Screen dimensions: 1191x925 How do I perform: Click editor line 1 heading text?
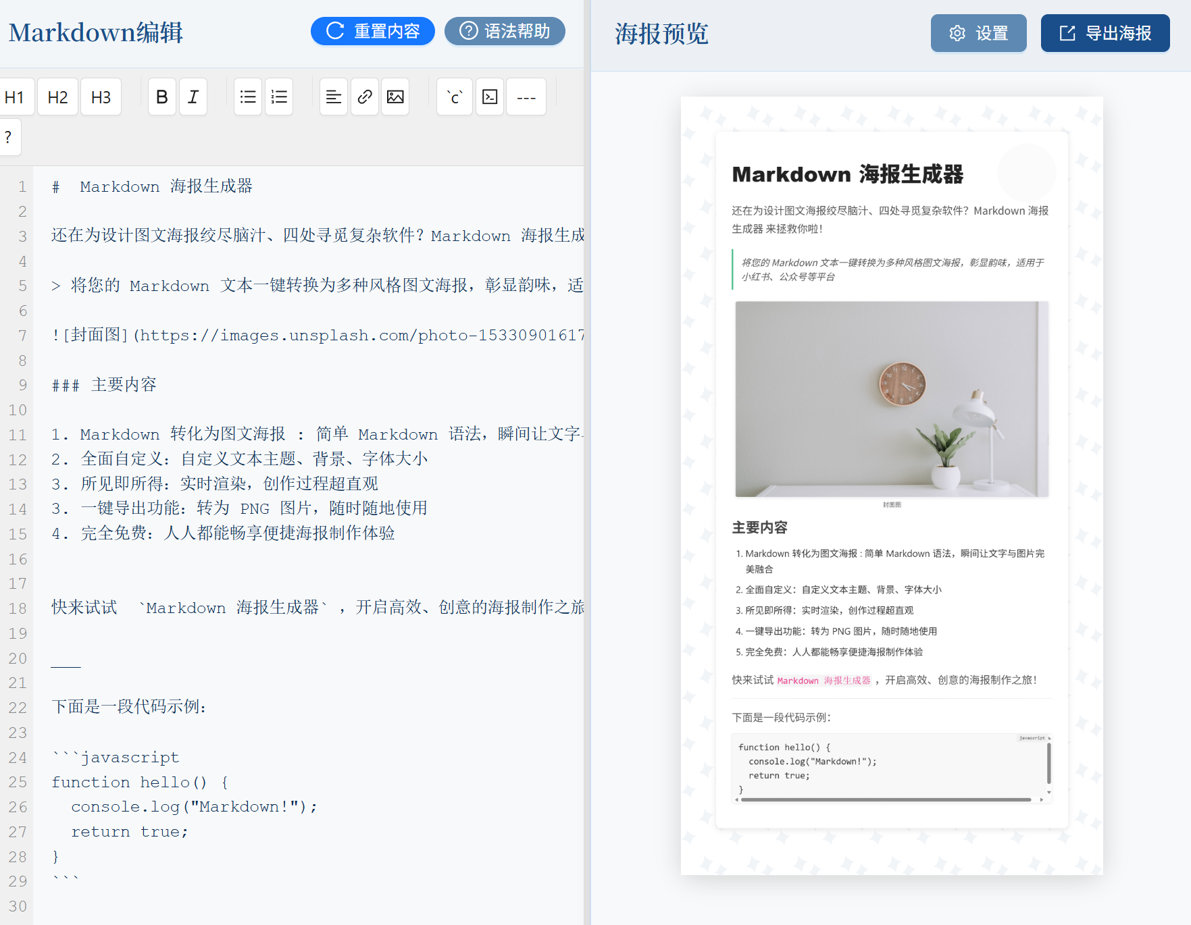152,186
